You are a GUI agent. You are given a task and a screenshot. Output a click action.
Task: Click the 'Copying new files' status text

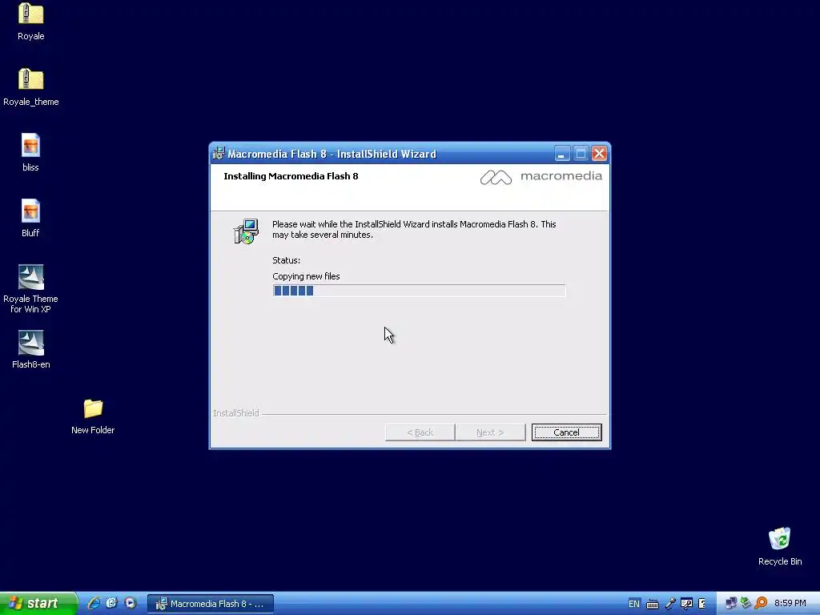[x=306, y=276]
